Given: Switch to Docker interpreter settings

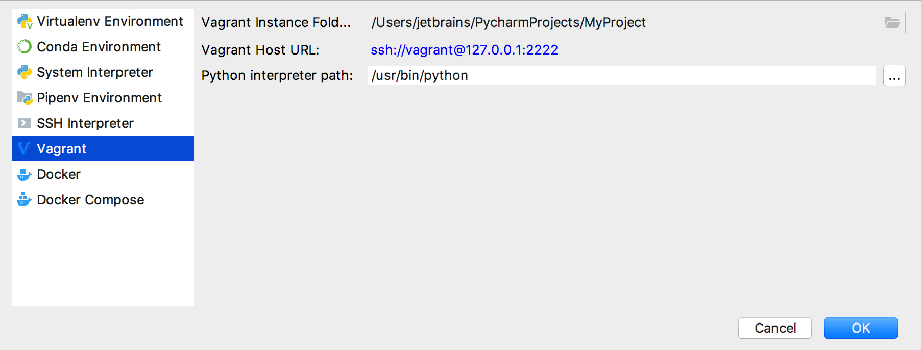Looking at the screenshot, I should (x=58, y=174).
